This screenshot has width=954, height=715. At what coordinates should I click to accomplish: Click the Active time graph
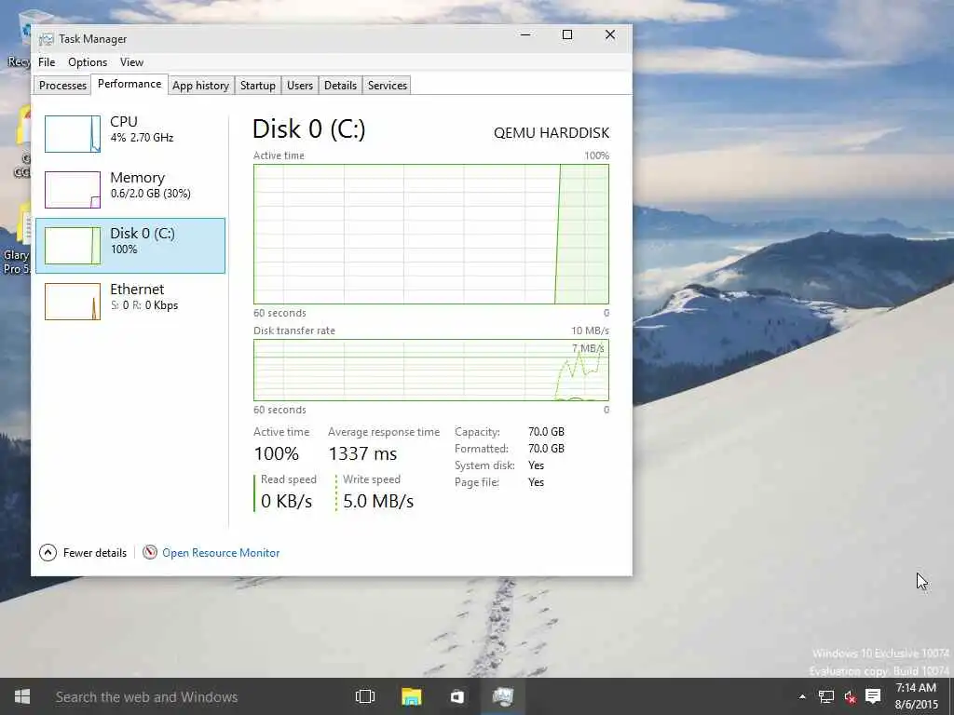pyautogui.click(x=430, y=234)
